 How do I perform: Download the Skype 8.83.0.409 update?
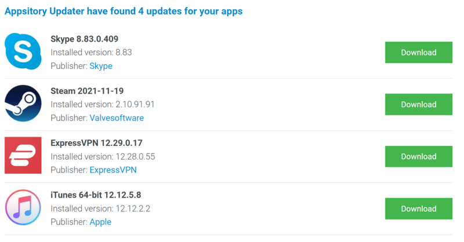[x=418, y=52]
